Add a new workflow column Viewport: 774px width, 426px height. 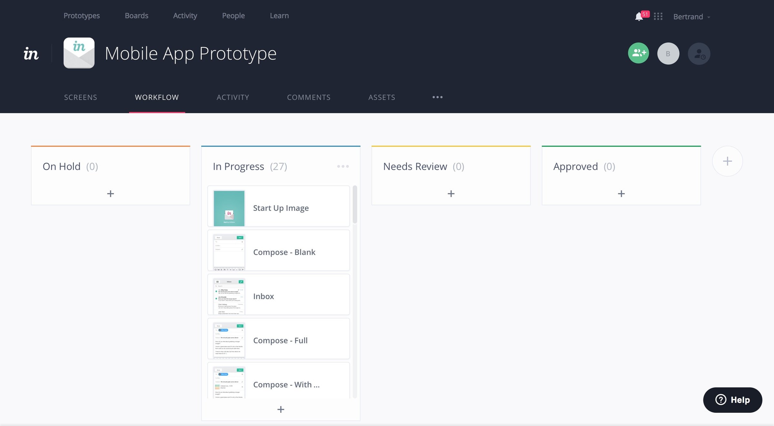coord(727,161)
